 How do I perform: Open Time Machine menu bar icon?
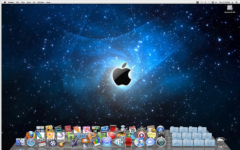[x=202, y=2]
